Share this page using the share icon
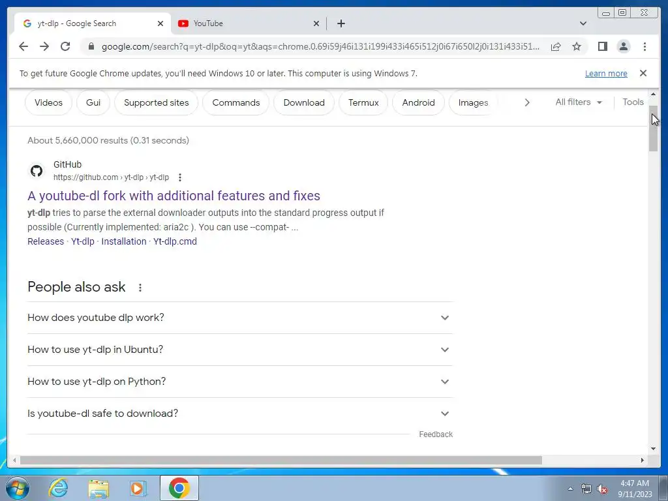668x501 pixels. pos(556,46)
